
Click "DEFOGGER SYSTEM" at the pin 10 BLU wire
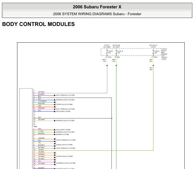[x=63, y=111]
